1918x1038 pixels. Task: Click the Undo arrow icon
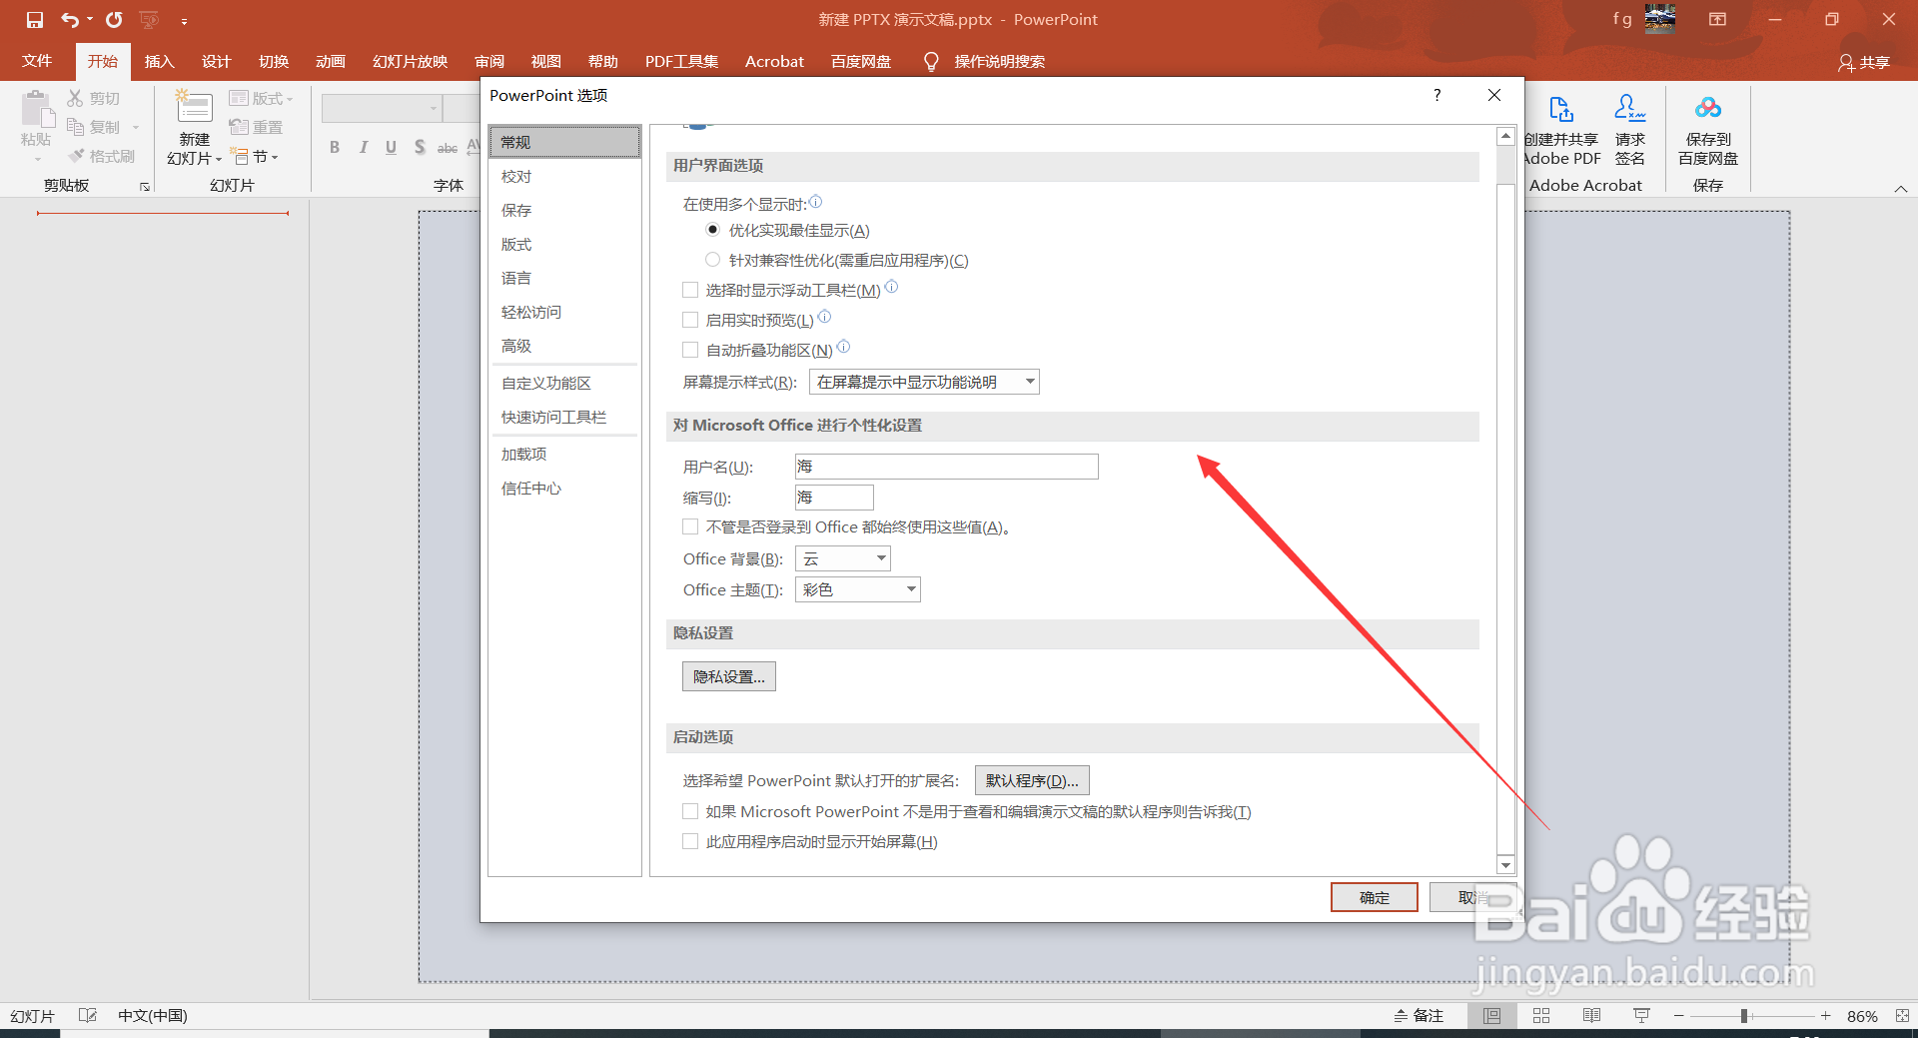point(70,20)
